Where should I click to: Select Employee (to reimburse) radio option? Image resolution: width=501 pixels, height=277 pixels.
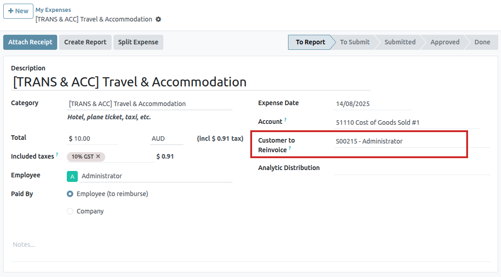(70, 194)
